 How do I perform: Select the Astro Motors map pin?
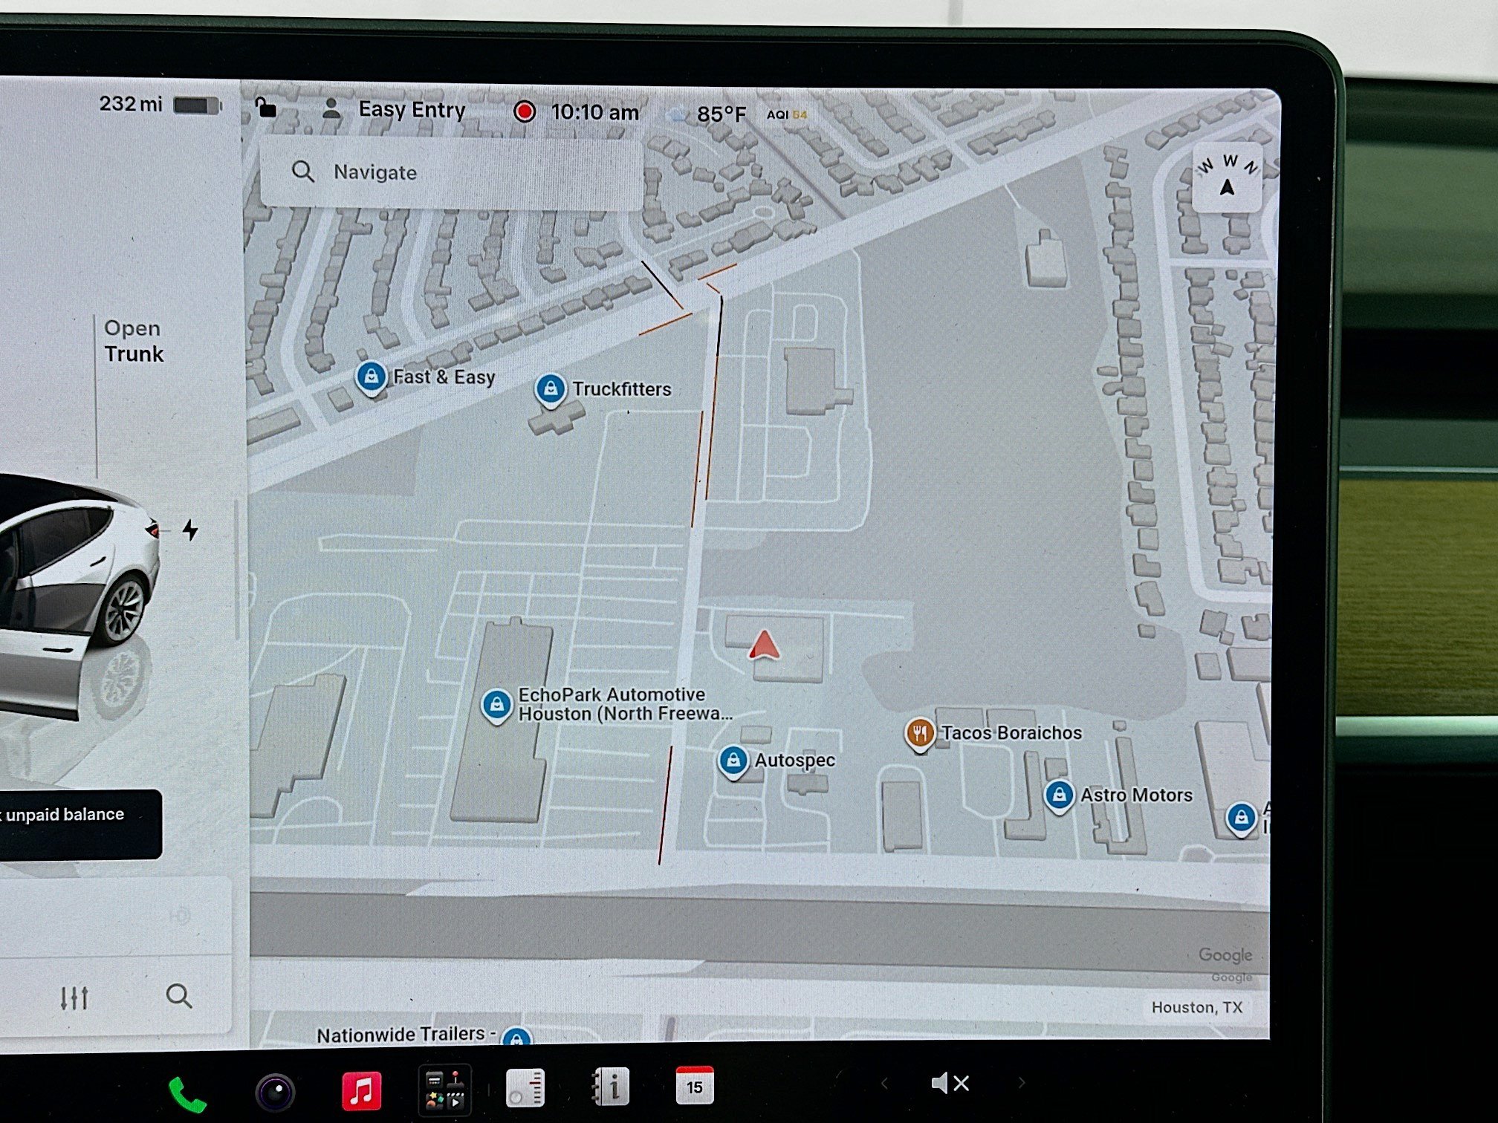1059,797
